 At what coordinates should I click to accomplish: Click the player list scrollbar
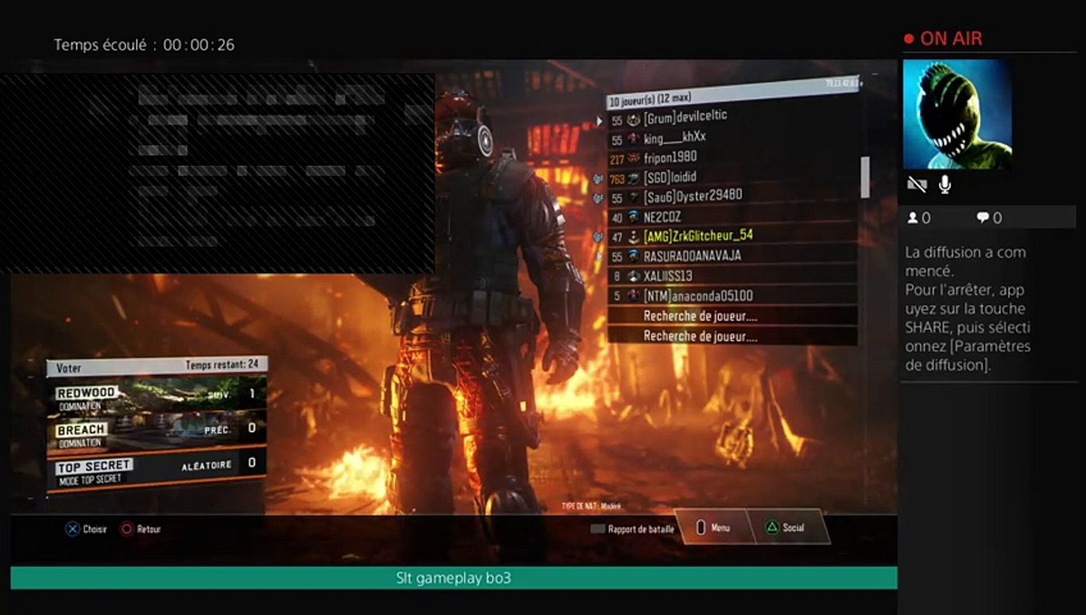point(864,177)
